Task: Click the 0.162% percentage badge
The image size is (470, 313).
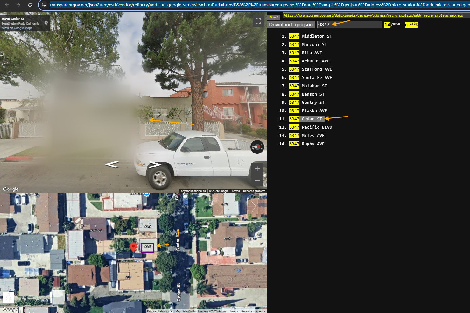Action: [411, 25]
